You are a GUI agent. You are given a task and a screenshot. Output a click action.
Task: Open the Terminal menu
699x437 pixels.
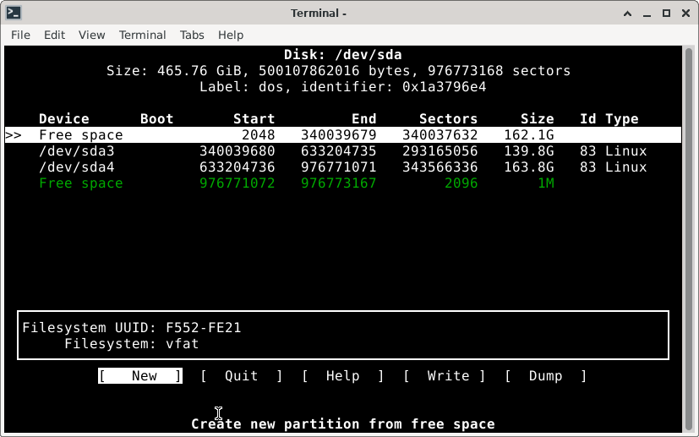[x=142, y=35]
